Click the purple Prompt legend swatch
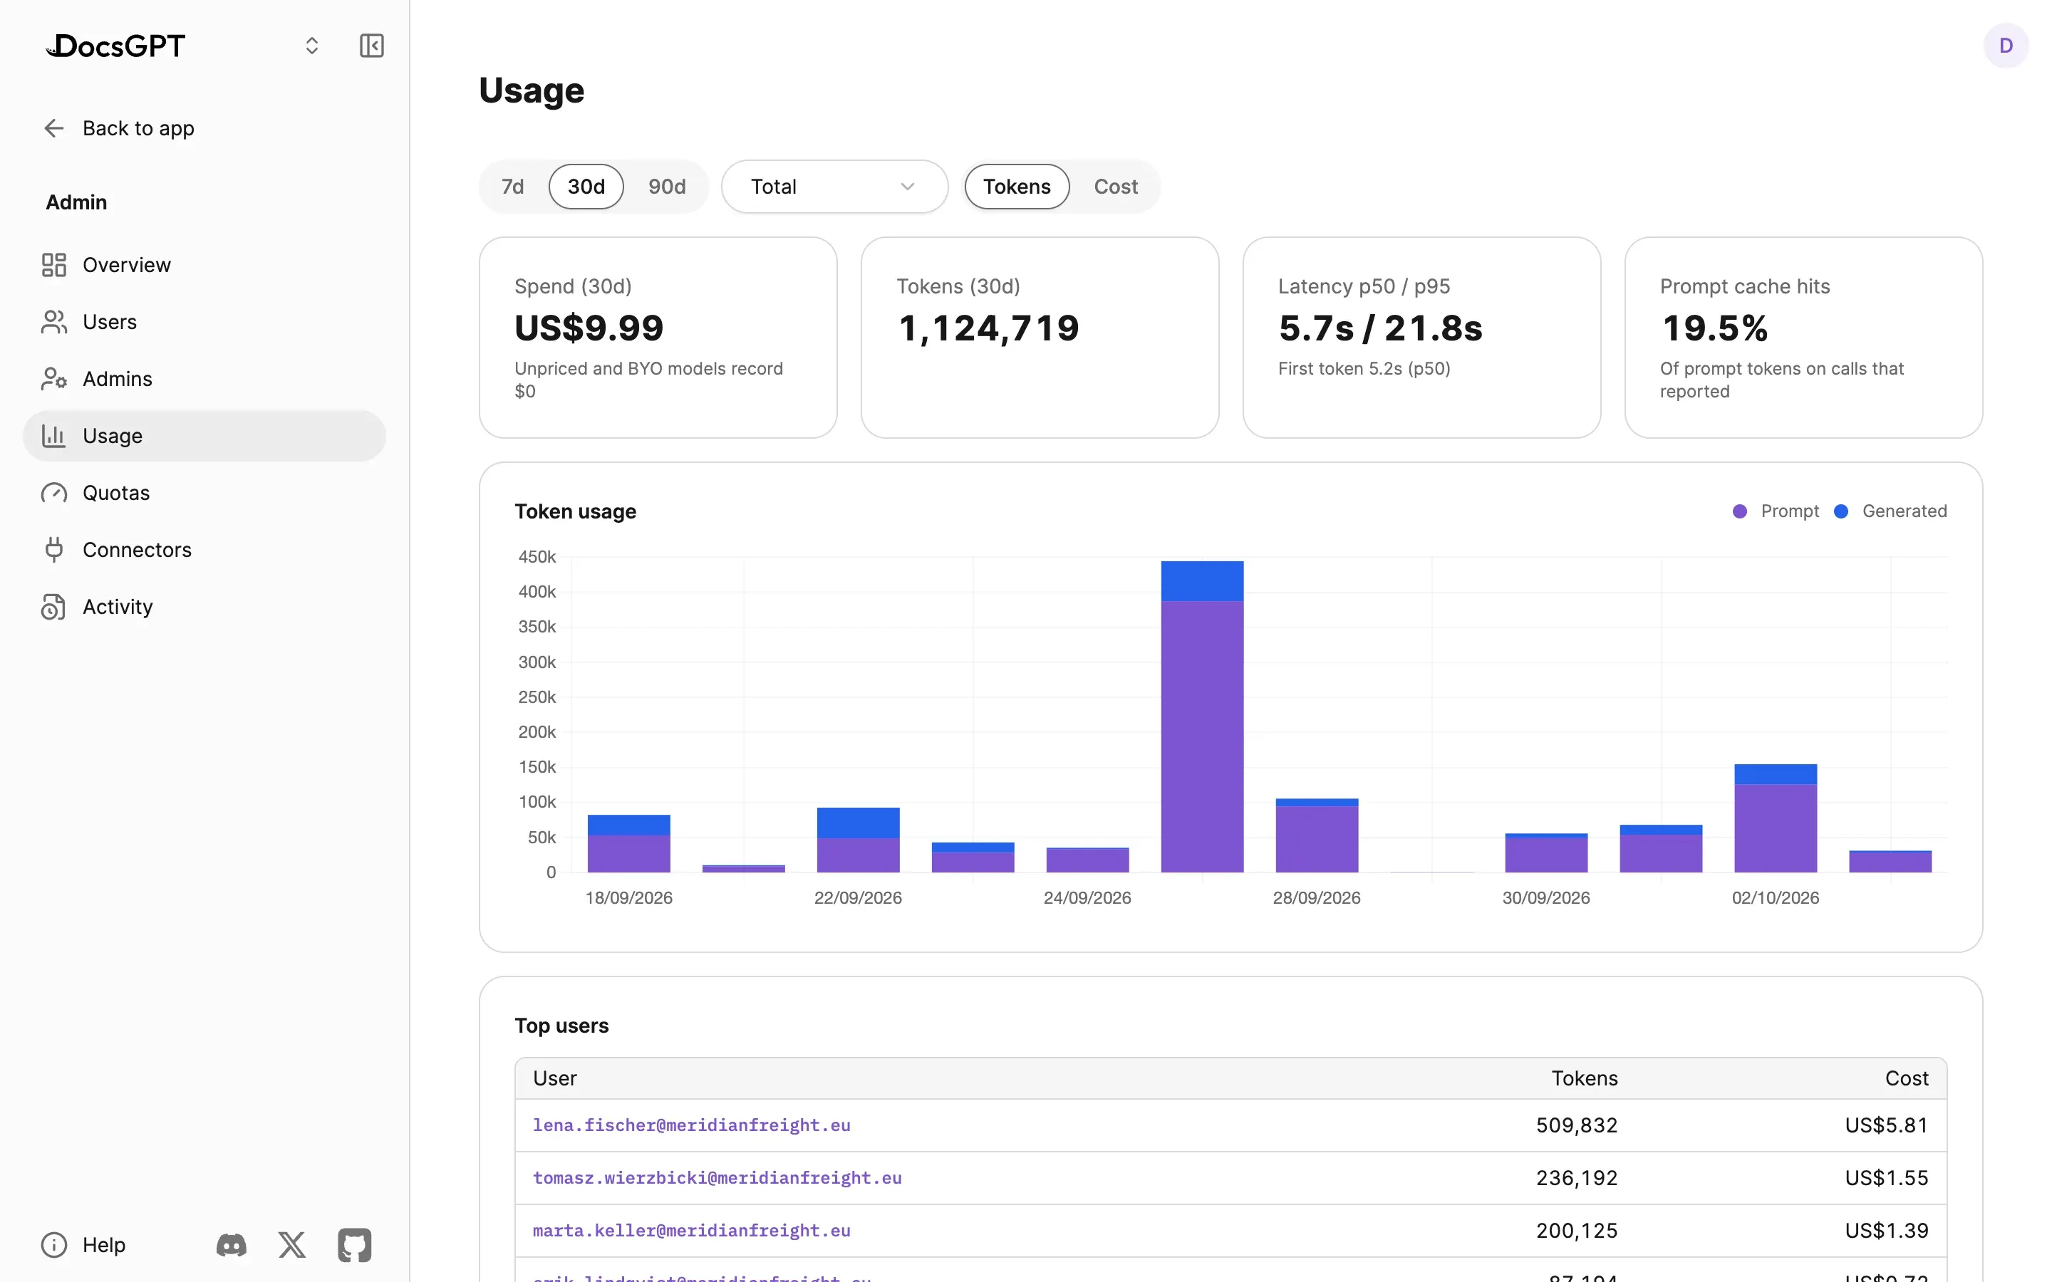This screenshot has height=1282, width=2052. [x=1739, y=511]
